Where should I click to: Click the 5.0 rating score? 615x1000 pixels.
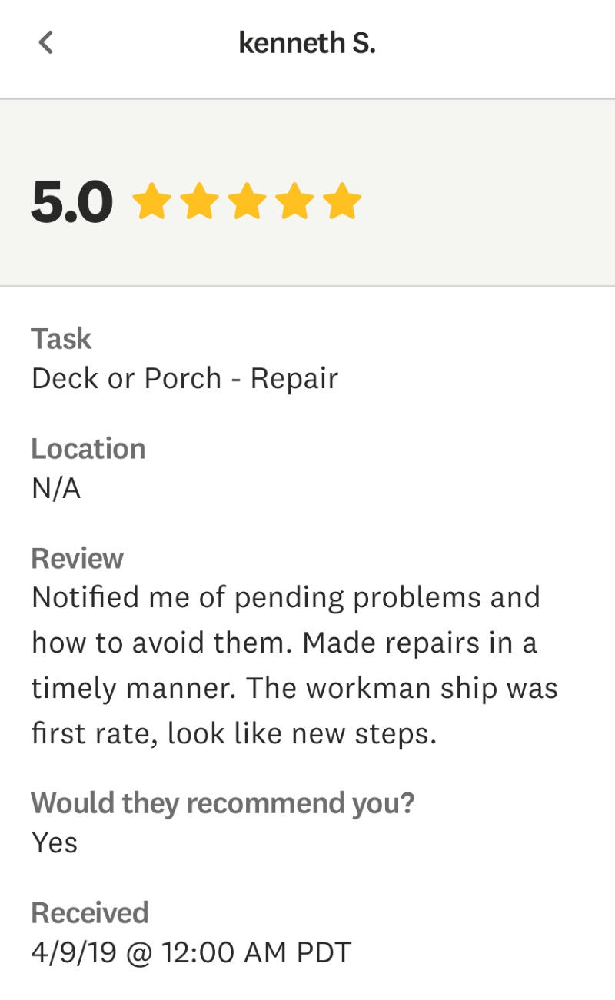coord(72,202)
